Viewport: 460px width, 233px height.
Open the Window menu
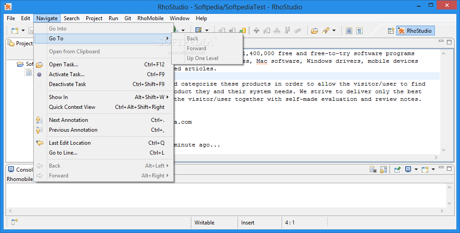point(180,18)
